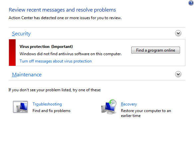Click the red importance bar beside Virus protection

pos(12,53)
